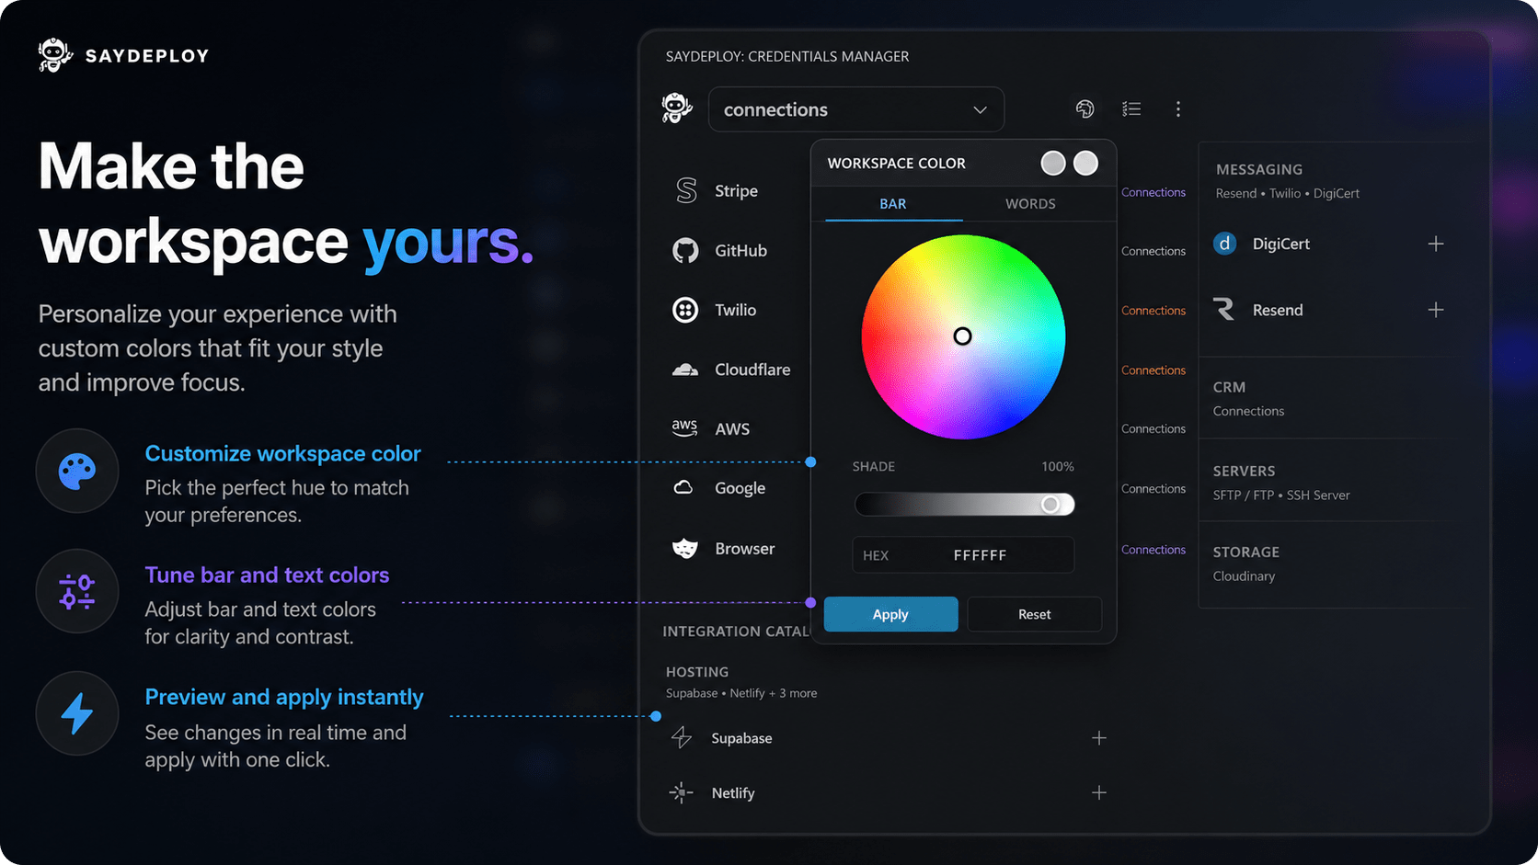The width and height of the screenshot is (1538, 865).
Task: Click the SayDeploy robot logo in top-left
Action: 55,55
